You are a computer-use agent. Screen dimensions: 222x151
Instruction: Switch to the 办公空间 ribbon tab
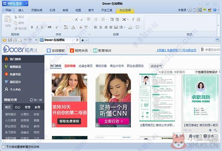point(125,10)
